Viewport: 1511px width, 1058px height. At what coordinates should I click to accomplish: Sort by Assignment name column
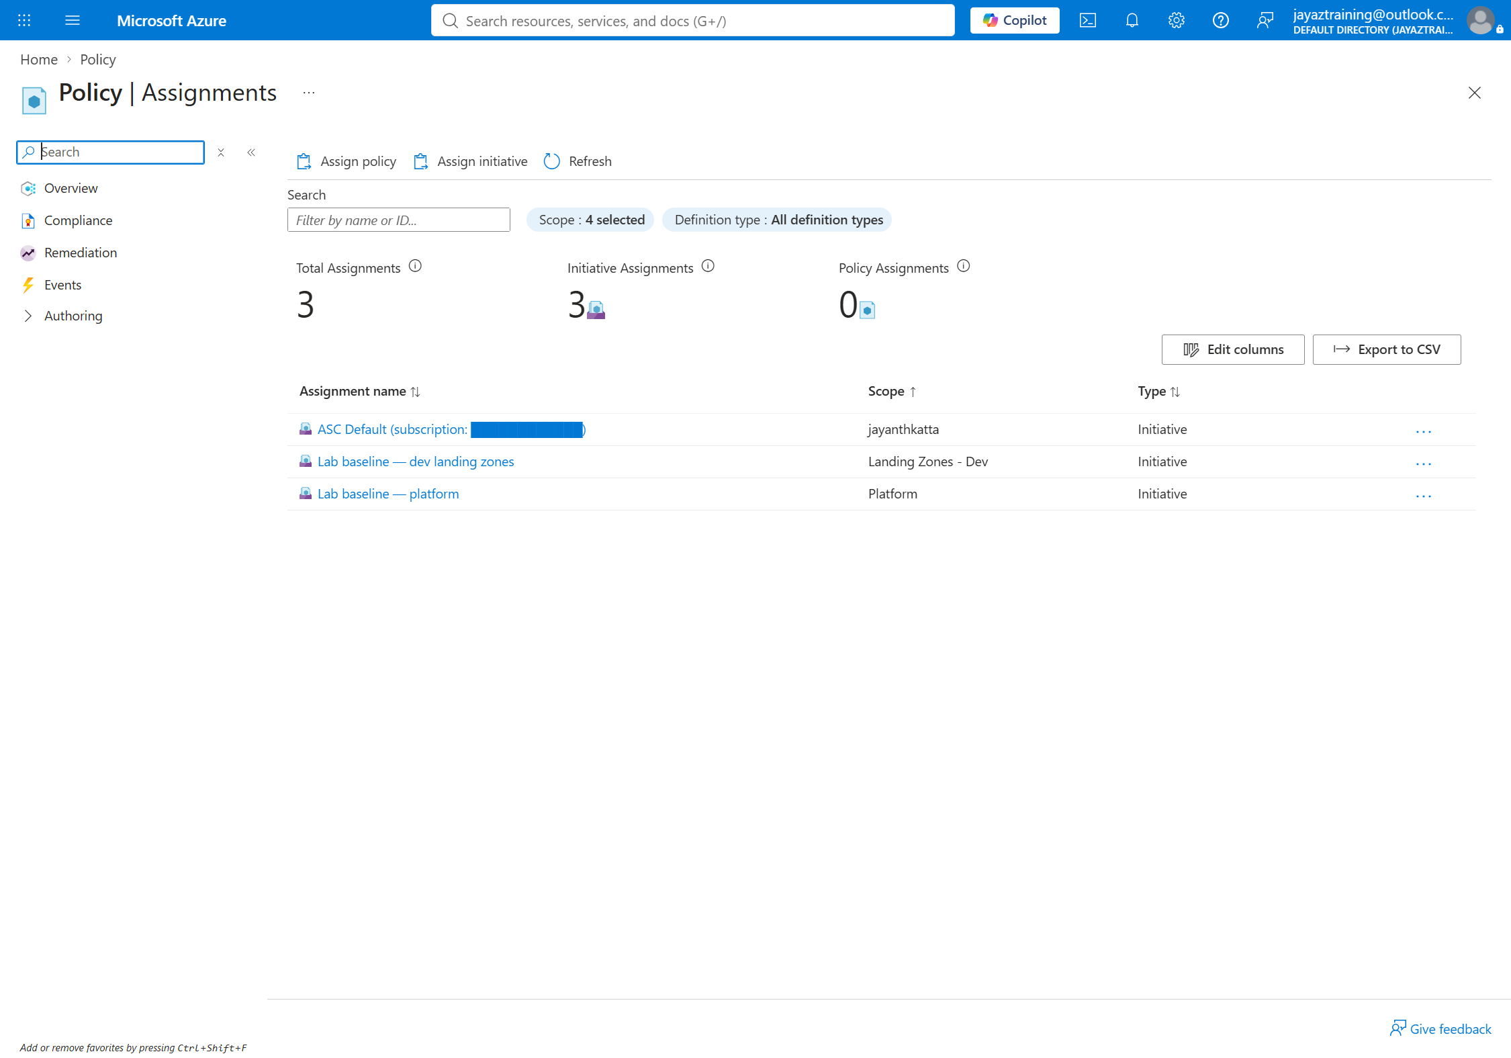(359, 391)
